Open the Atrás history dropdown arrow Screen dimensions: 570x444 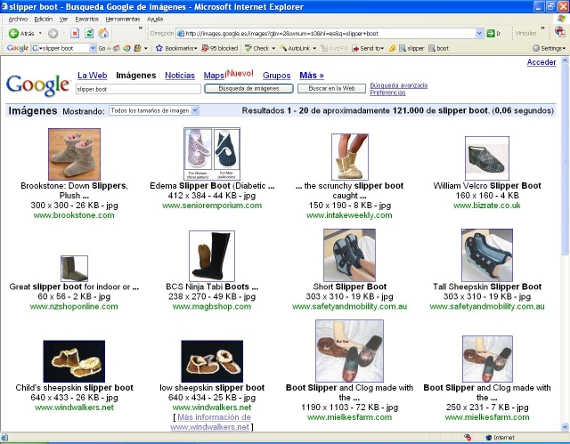40,34
